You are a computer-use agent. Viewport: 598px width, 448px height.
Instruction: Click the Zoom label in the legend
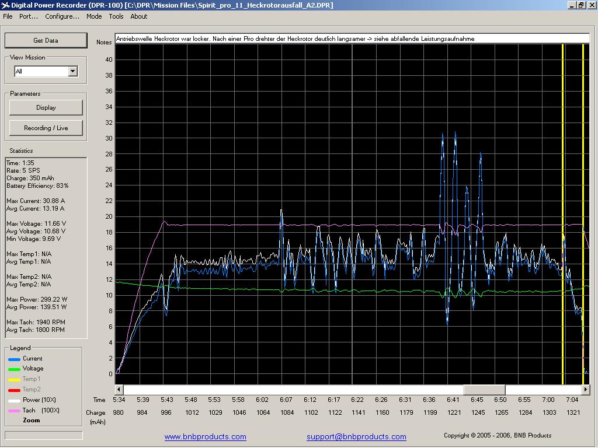click(32, 420)
